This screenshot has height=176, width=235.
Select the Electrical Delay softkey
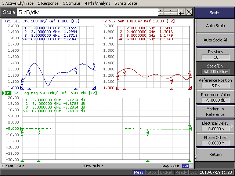[x=216, y=126]
